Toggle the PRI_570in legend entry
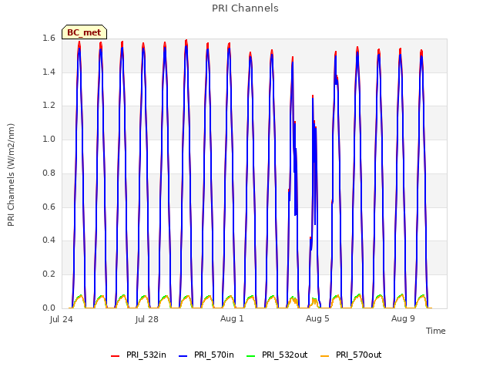The image size is (493, 370). tap(206, 355)
